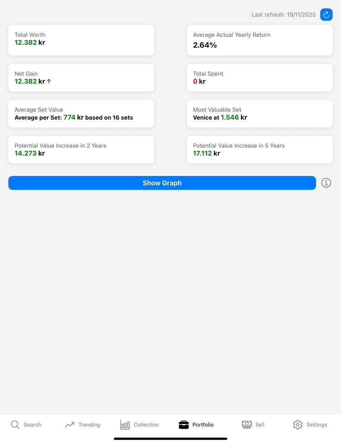Viewport: 341px width, 443px height.
Task: Go to the Settings tab
Action: (x=316, y=425)
